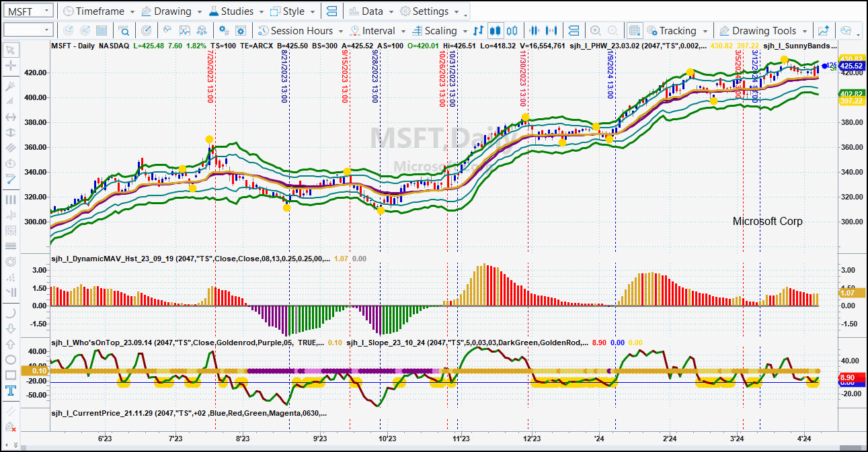Click the target/strategy circle icon
Viewport: 868px width, 452px height.
(147, 30)
